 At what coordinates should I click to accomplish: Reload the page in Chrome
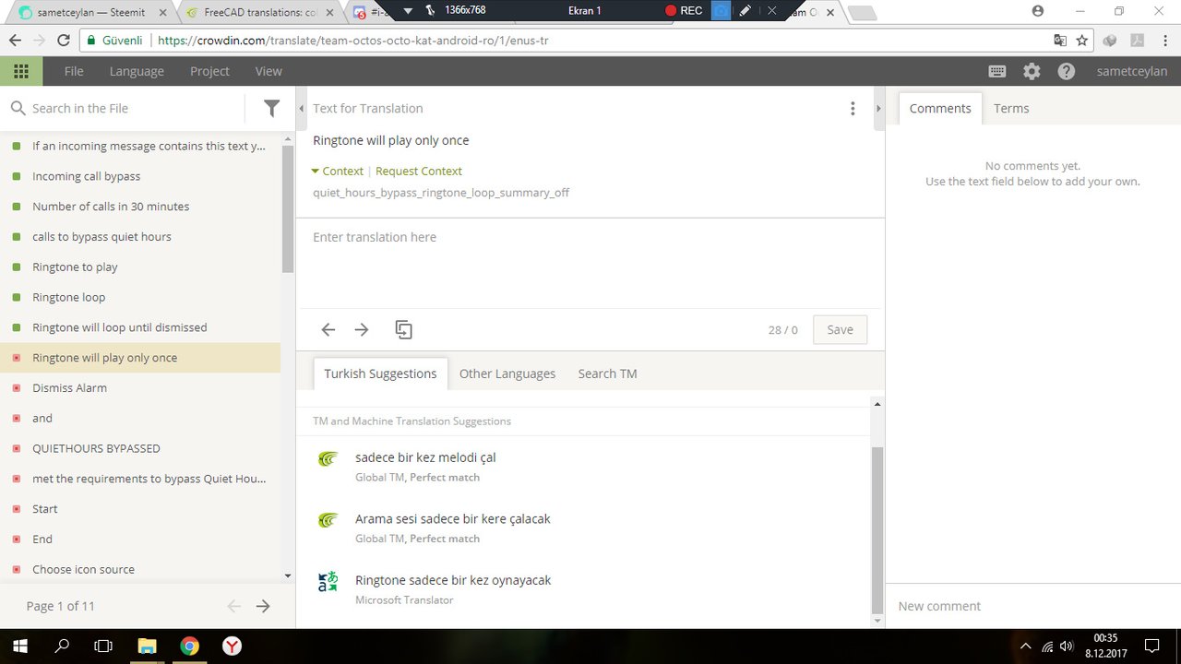click(x=64, y=41)
